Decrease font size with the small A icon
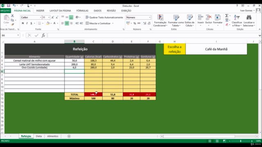 tap(57, 17)
